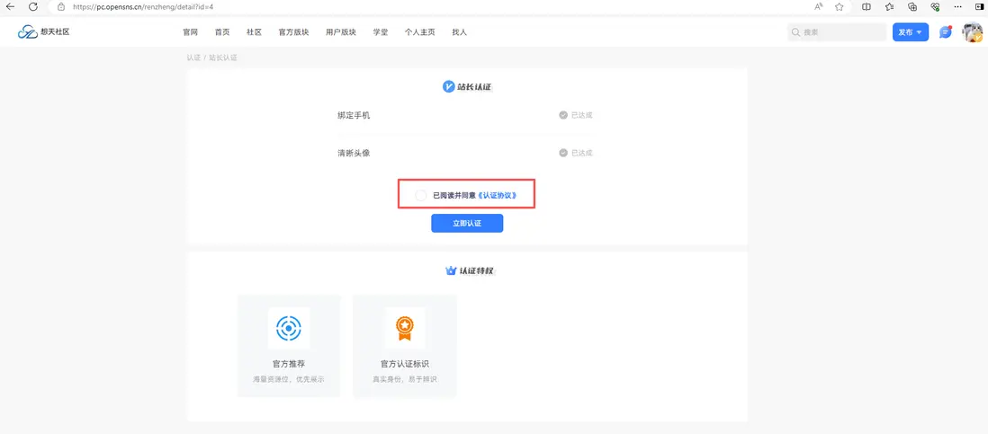Open the 《认证协议》 link
The image size is (988, 434).
click(498, 196)
